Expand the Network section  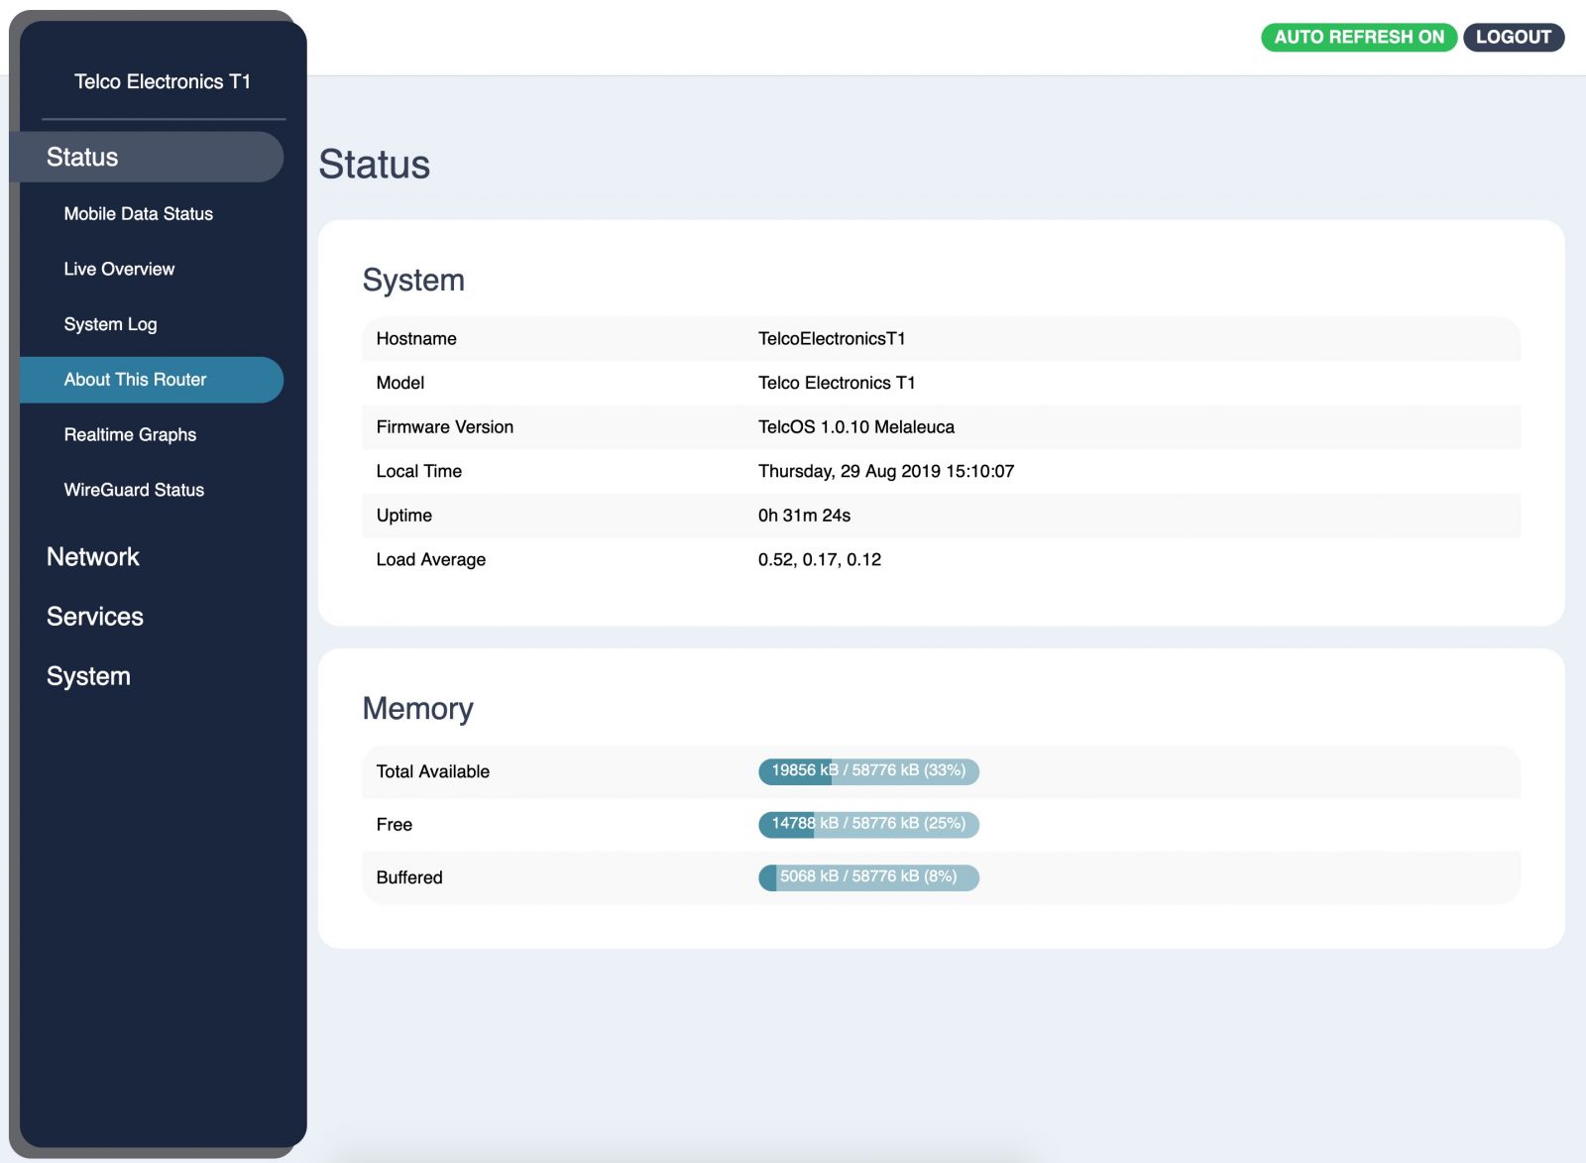(x=93, y=556)
